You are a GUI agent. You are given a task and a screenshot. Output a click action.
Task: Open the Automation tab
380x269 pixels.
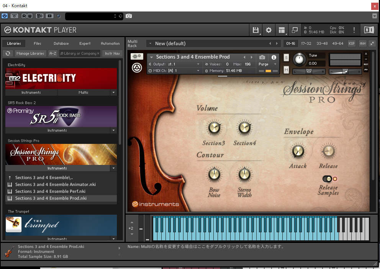(110, 44)
